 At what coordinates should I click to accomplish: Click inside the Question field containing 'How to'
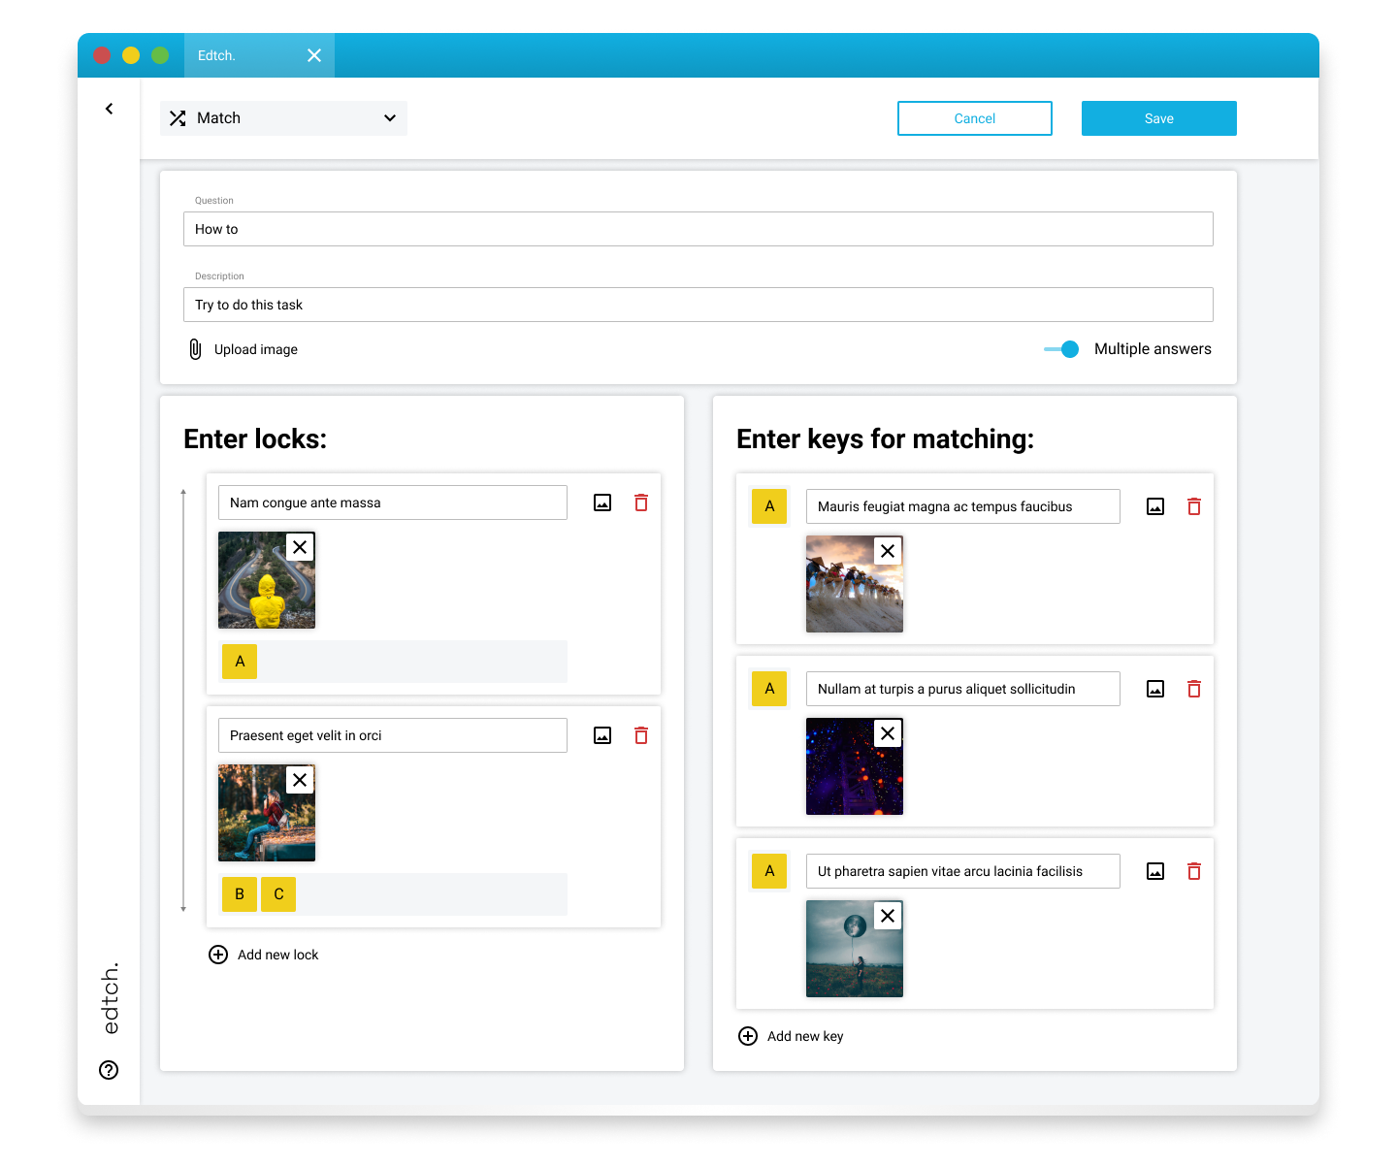(x=698, y=229)
